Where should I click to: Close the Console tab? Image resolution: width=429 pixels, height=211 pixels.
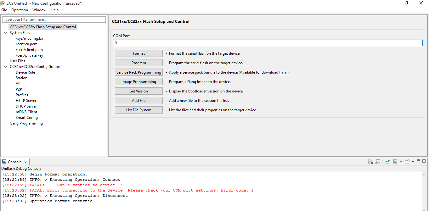(25, 162)
